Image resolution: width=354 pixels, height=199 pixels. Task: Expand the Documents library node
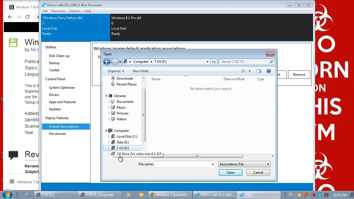[109, 102]
